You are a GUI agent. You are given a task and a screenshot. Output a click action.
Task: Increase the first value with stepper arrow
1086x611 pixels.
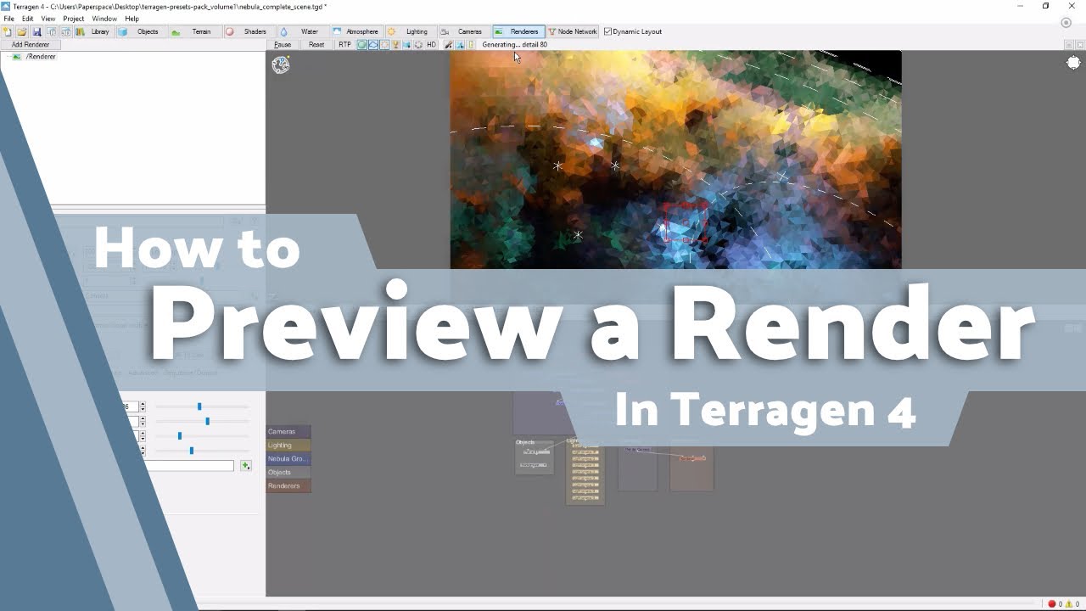click(143, 404)
